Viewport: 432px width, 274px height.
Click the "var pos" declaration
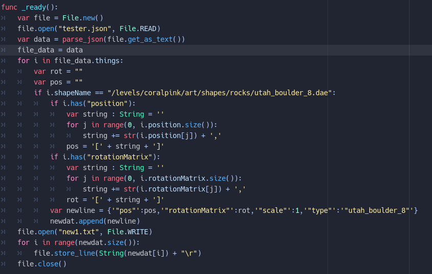pyautogui.click(x=58, y=82)
